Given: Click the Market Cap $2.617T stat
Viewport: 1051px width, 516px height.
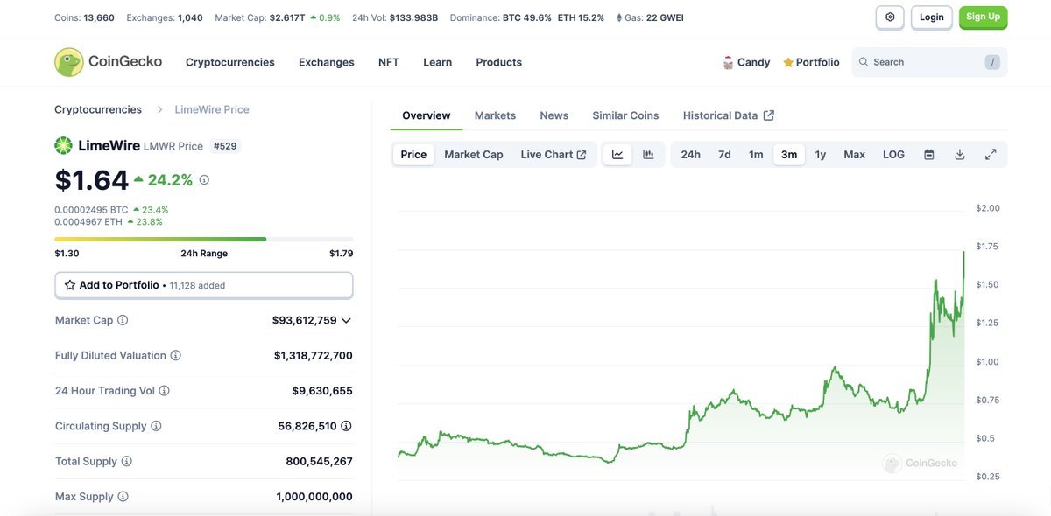Looking at the screenshot, I should (278, 17).
